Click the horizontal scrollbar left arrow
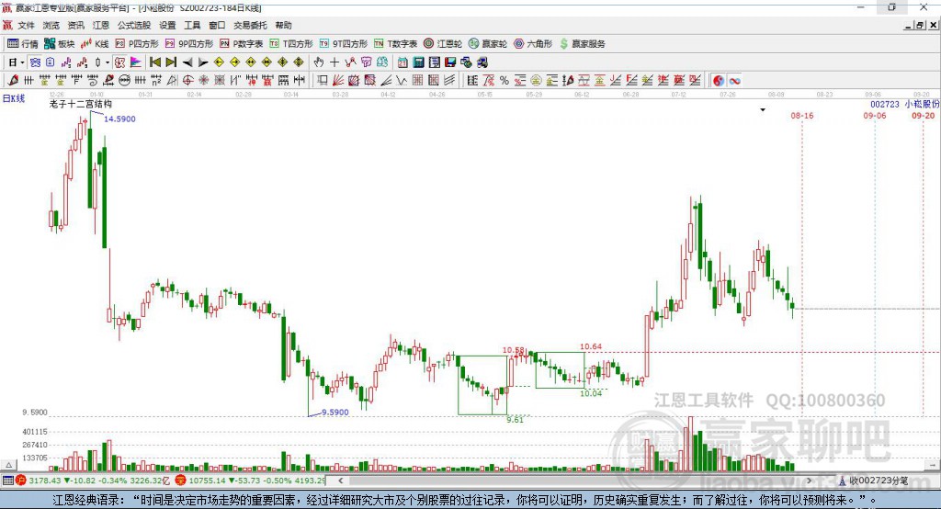The width and height of the screenshot is (941, 509). [x=341, y=481]
